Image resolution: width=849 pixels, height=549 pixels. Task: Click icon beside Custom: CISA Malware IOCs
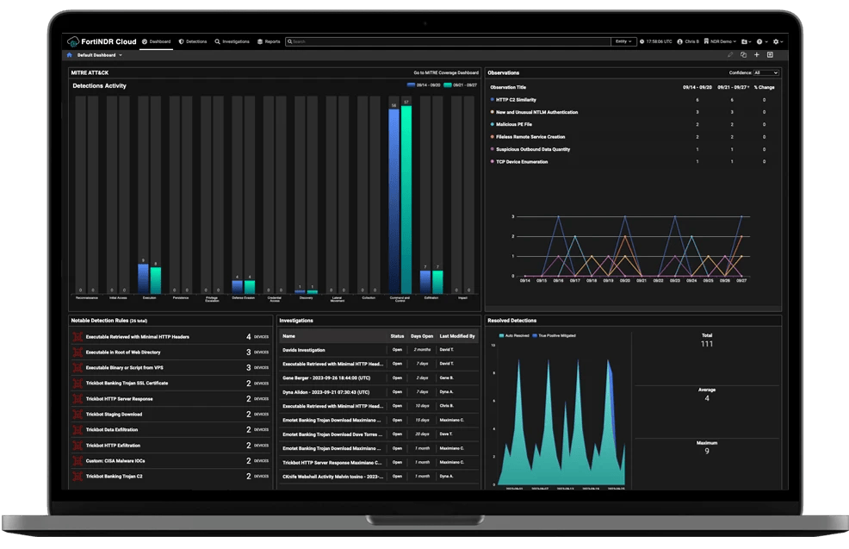78,461
